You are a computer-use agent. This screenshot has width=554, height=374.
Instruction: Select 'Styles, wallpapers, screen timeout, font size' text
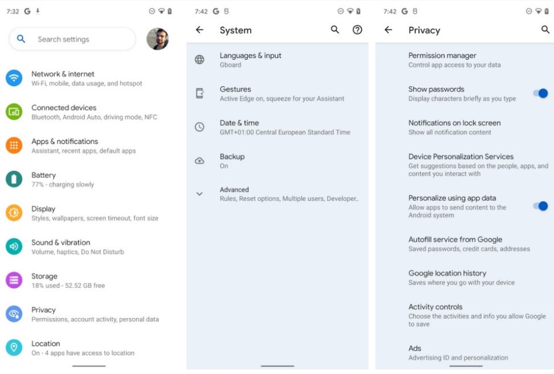(x=95, y=218)
